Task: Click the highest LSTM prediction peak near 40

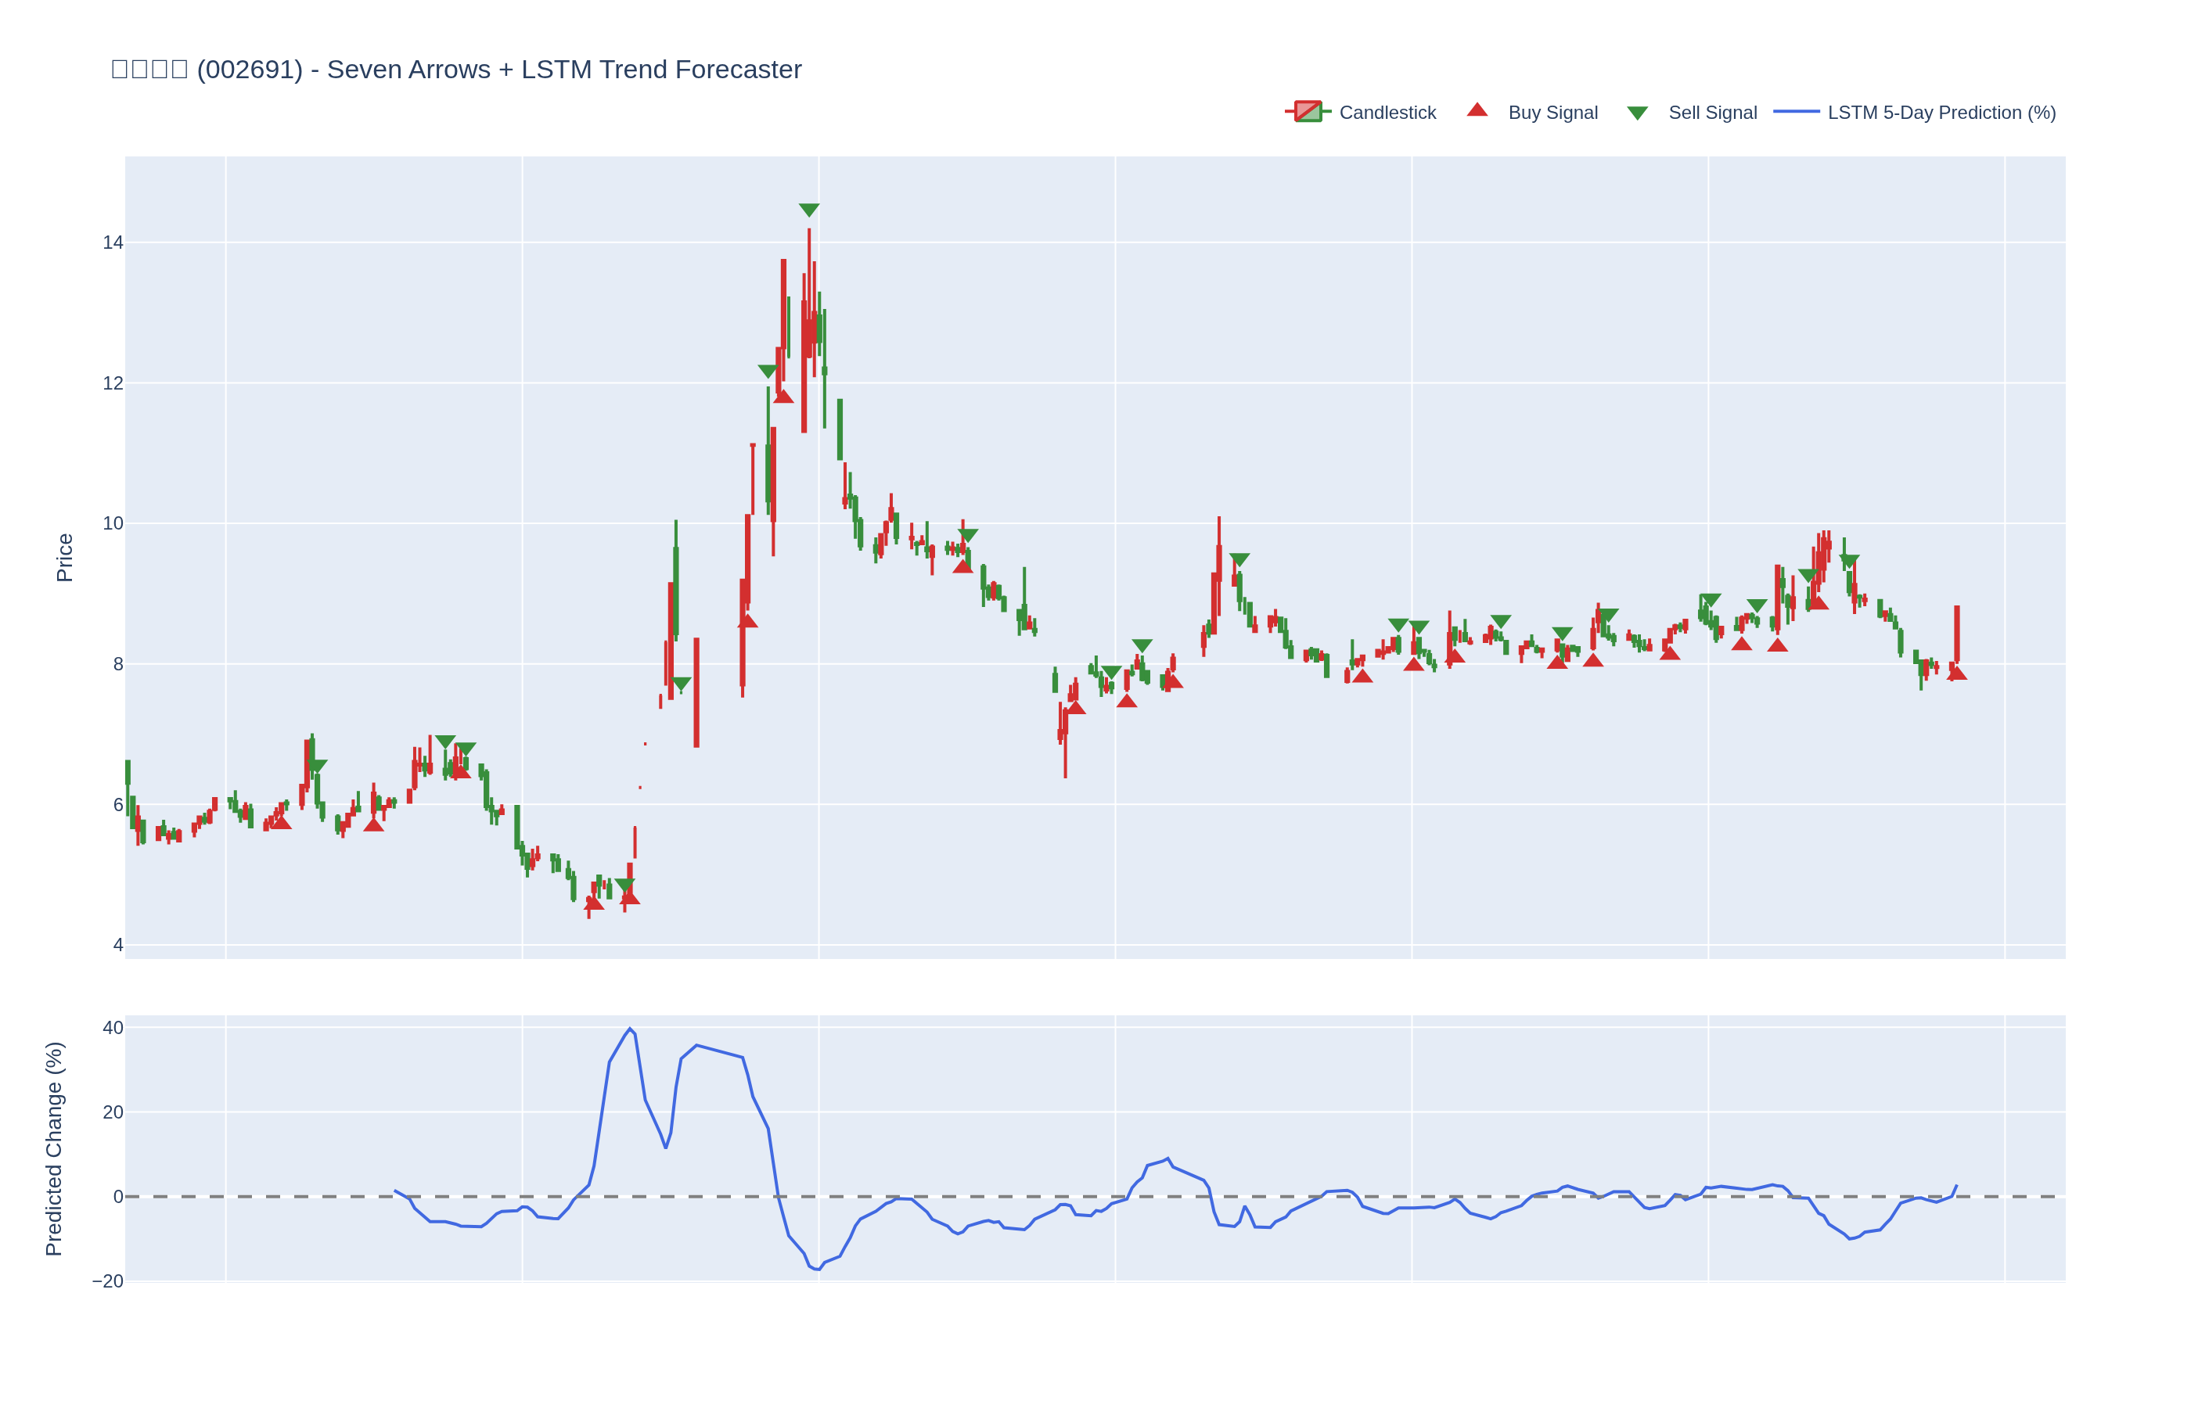Action: point(630,1029)
